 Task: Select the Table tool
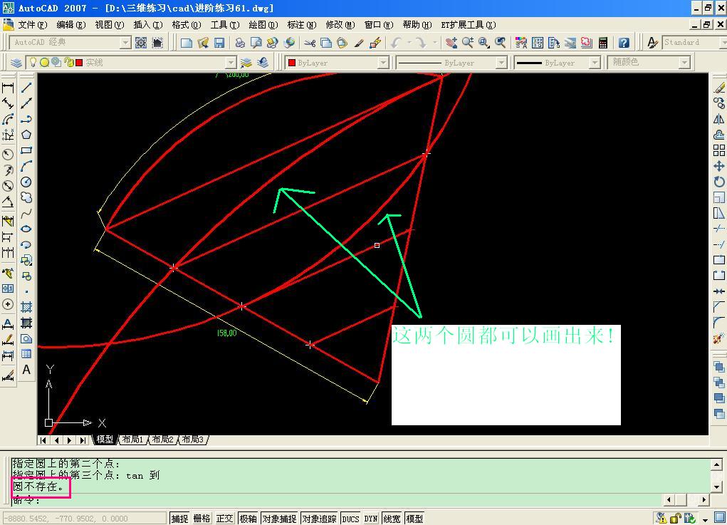(x=26, y=354)
